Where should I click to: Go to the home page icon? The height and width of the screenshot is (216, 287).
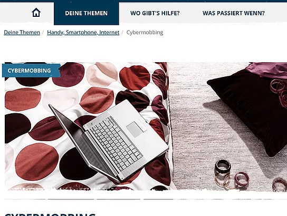tap(36, 13)
